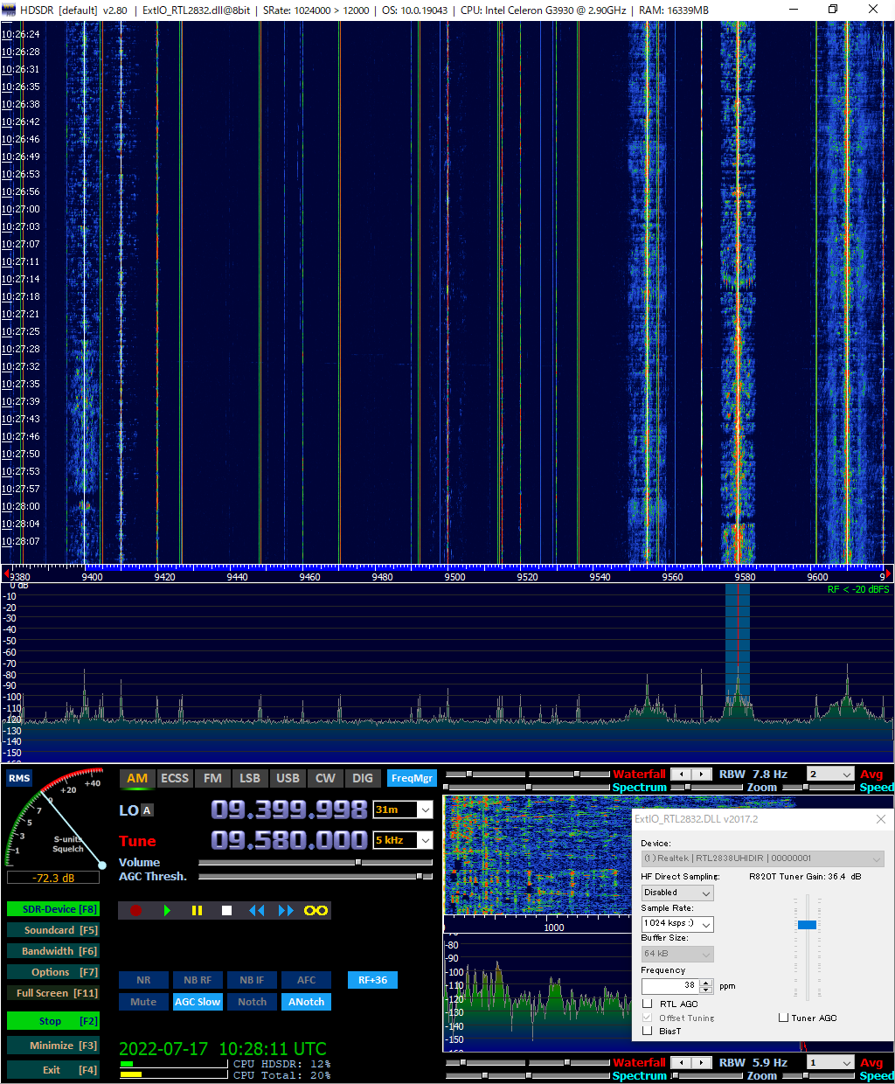Select DIG digital mode

(363, 778)
